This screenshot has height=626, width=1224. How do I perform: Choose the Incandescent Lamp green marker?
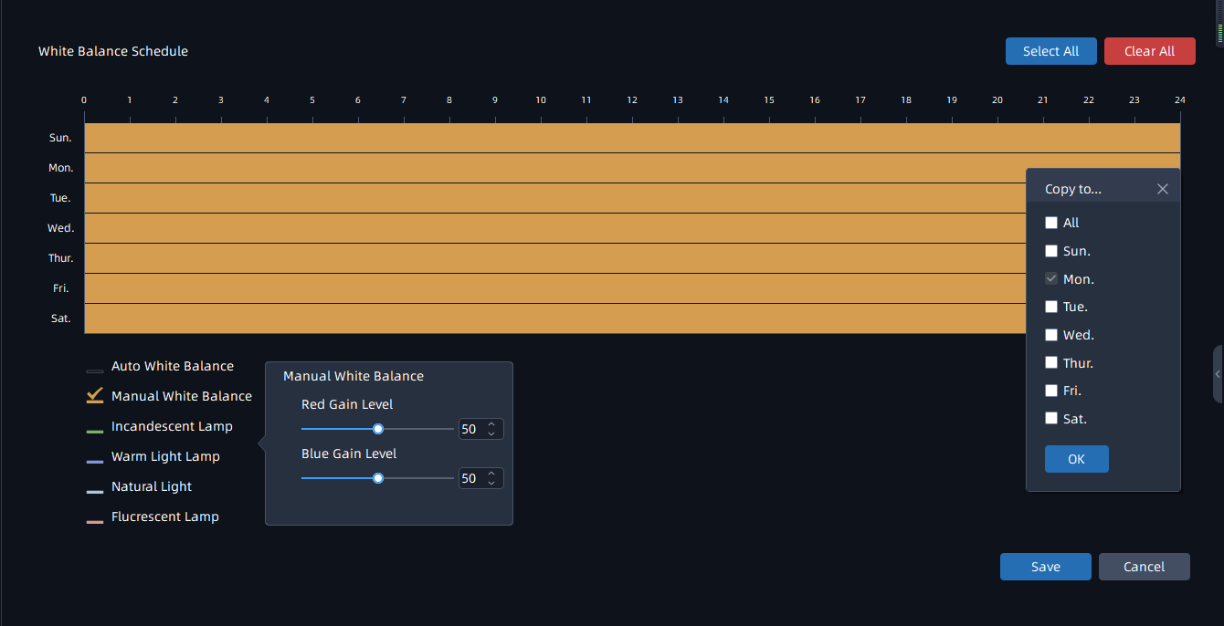coord(95,431)
